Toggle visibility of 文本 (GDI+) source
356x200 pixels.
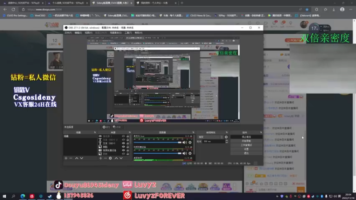point(123,143)
